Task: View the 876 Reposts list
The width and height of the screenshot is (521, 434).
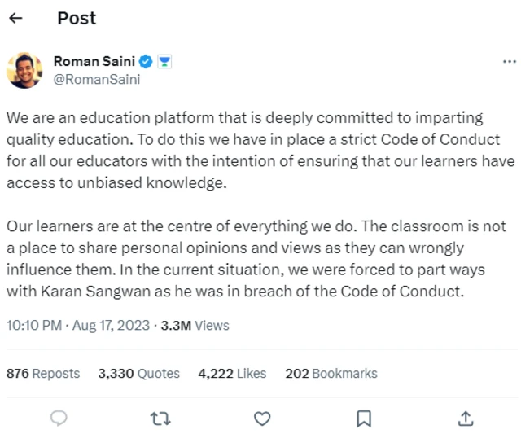Action: 43,373
